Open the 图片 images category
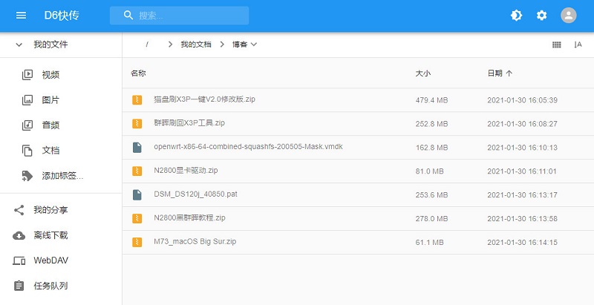This screenshot has height=305, width=594. [50, 99]
